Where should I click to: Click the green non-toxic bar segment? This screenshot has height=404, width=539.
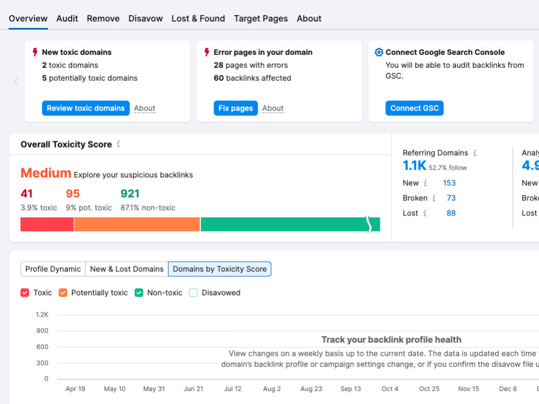coord(290,224)
